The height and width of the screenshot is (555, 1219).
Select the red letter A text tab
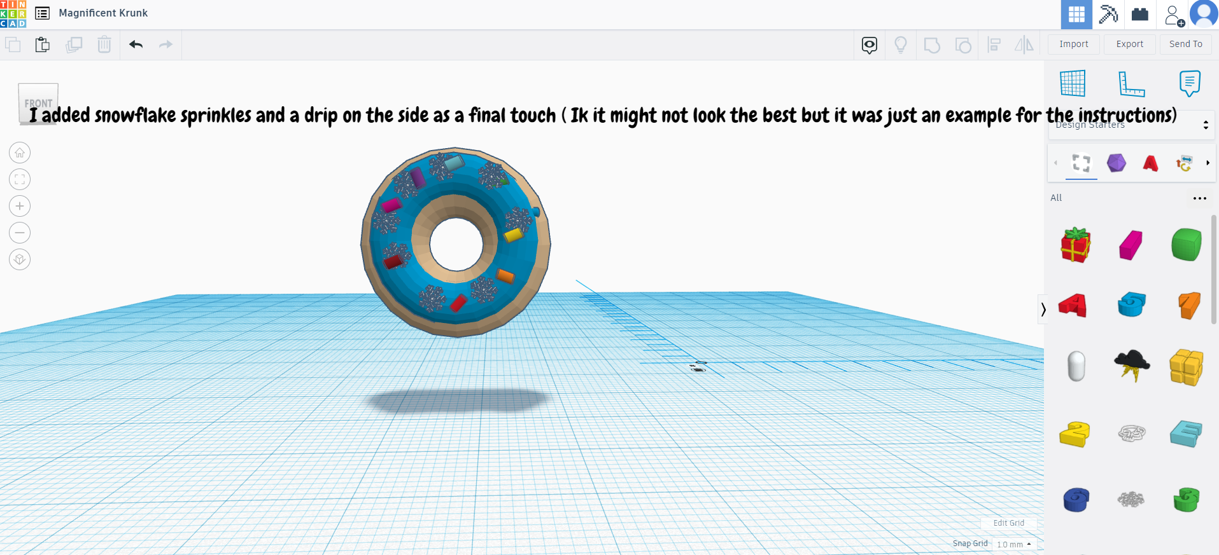(x=1150, y=163)
